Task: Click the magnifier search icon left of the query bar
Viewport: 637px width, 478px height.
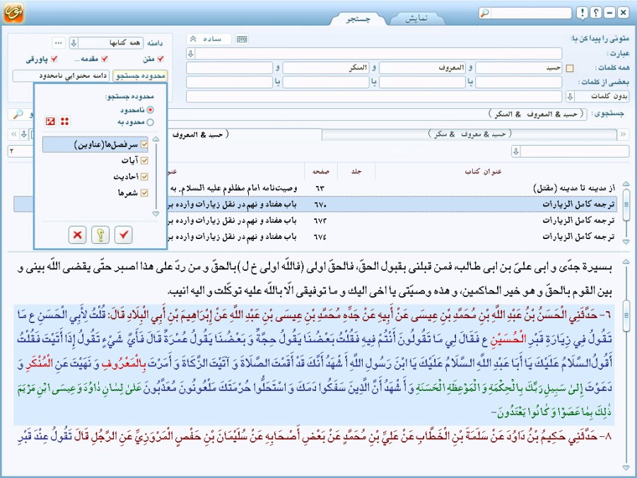Action: pos(18,115)
